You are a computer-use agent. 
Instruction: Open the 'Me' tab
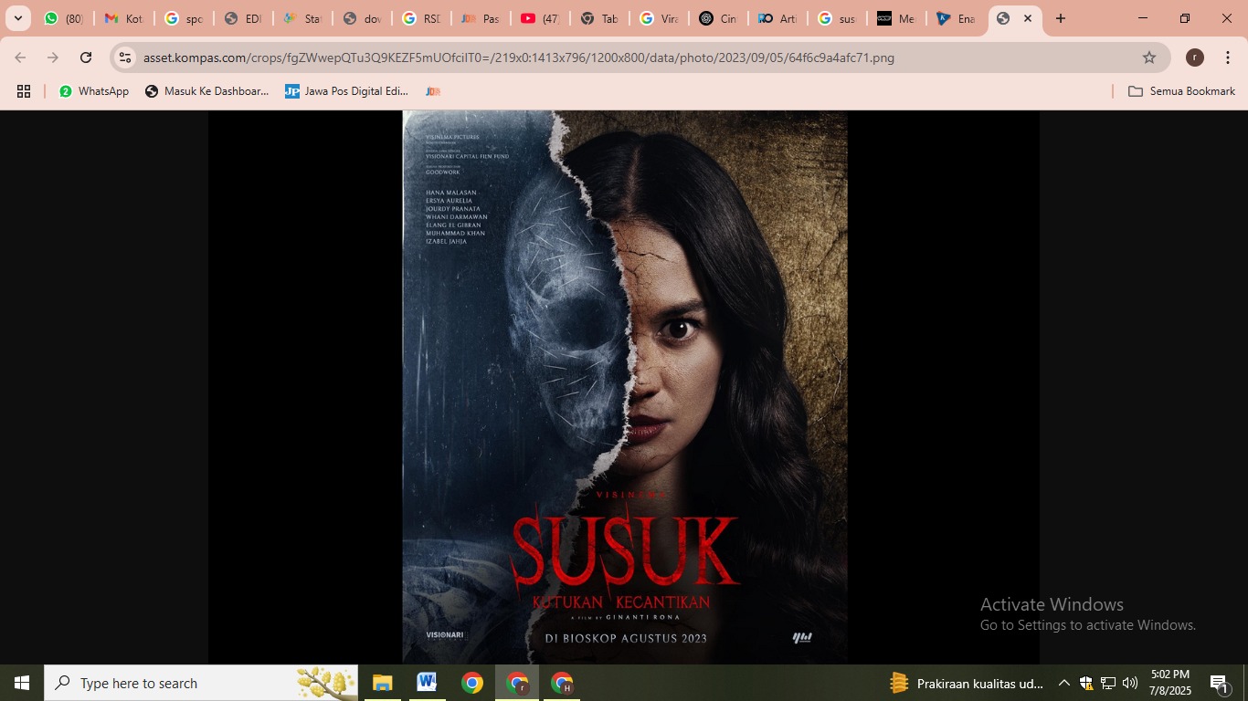point(896,18)
